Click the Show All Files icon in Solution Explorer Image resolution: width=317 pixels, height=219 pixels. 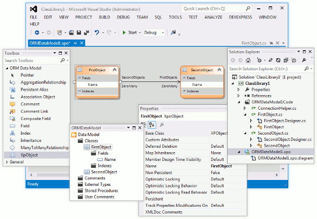click(294, 60)
